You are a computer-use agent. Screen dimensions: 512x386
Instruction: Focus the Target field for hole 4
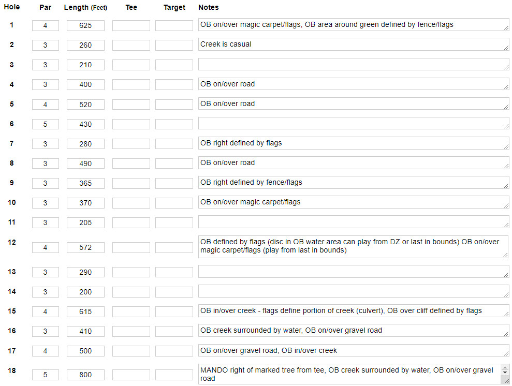click(x=174, y=84)
